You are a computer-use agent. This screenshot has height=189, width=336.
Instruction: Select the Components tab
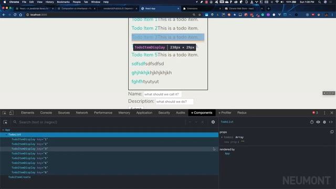[x=202, y=113]
